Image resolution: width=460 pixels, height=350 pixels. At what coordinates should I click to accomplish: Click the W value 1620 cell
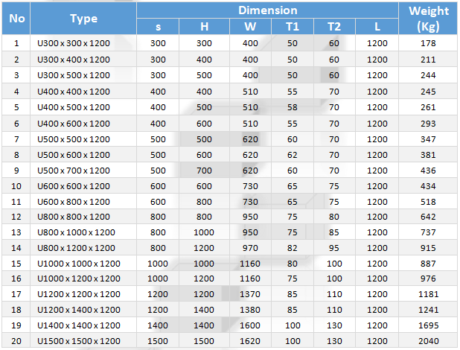[x=251, y=340]
